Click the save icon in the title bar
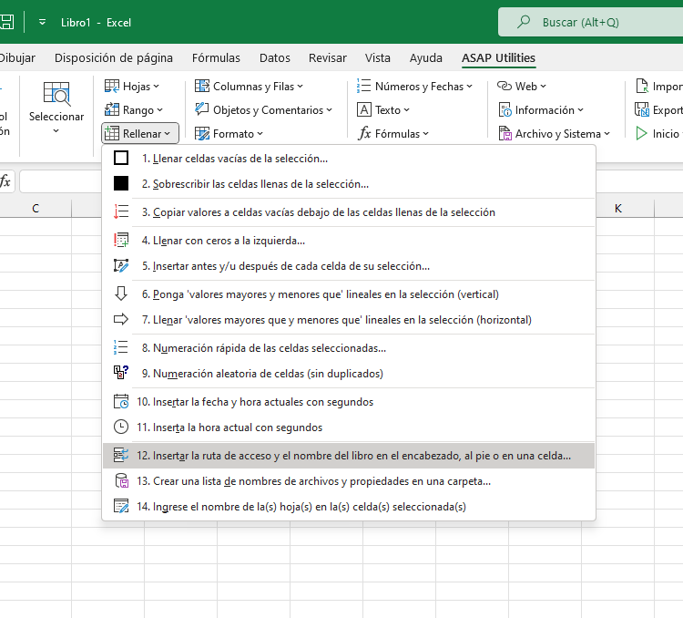The height and width of the screenshot is (618, 683). click(6, 22)
